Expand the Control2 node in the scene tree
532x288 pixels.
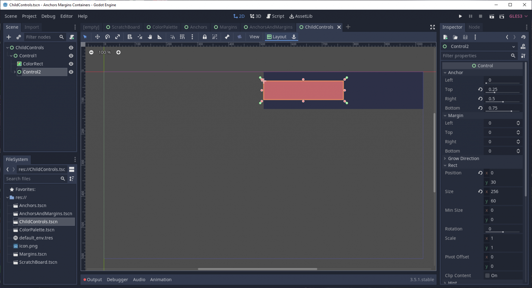coord(14,72)
